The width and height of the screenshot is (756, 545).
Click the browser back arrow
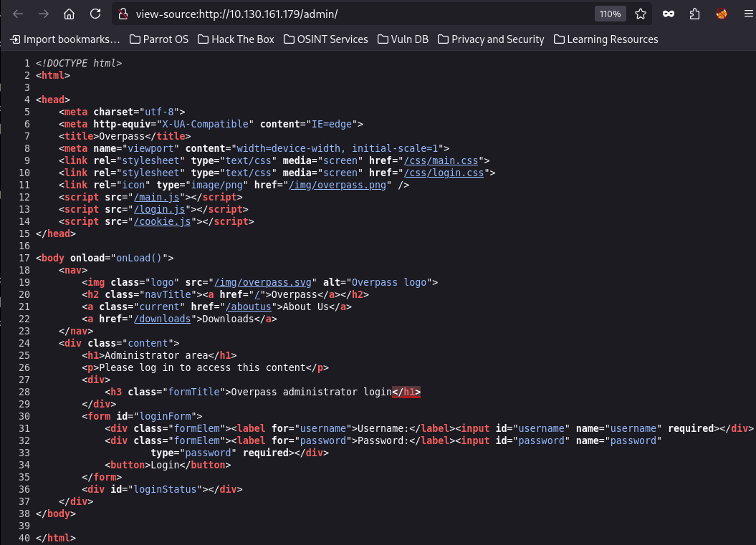point(18,14)
